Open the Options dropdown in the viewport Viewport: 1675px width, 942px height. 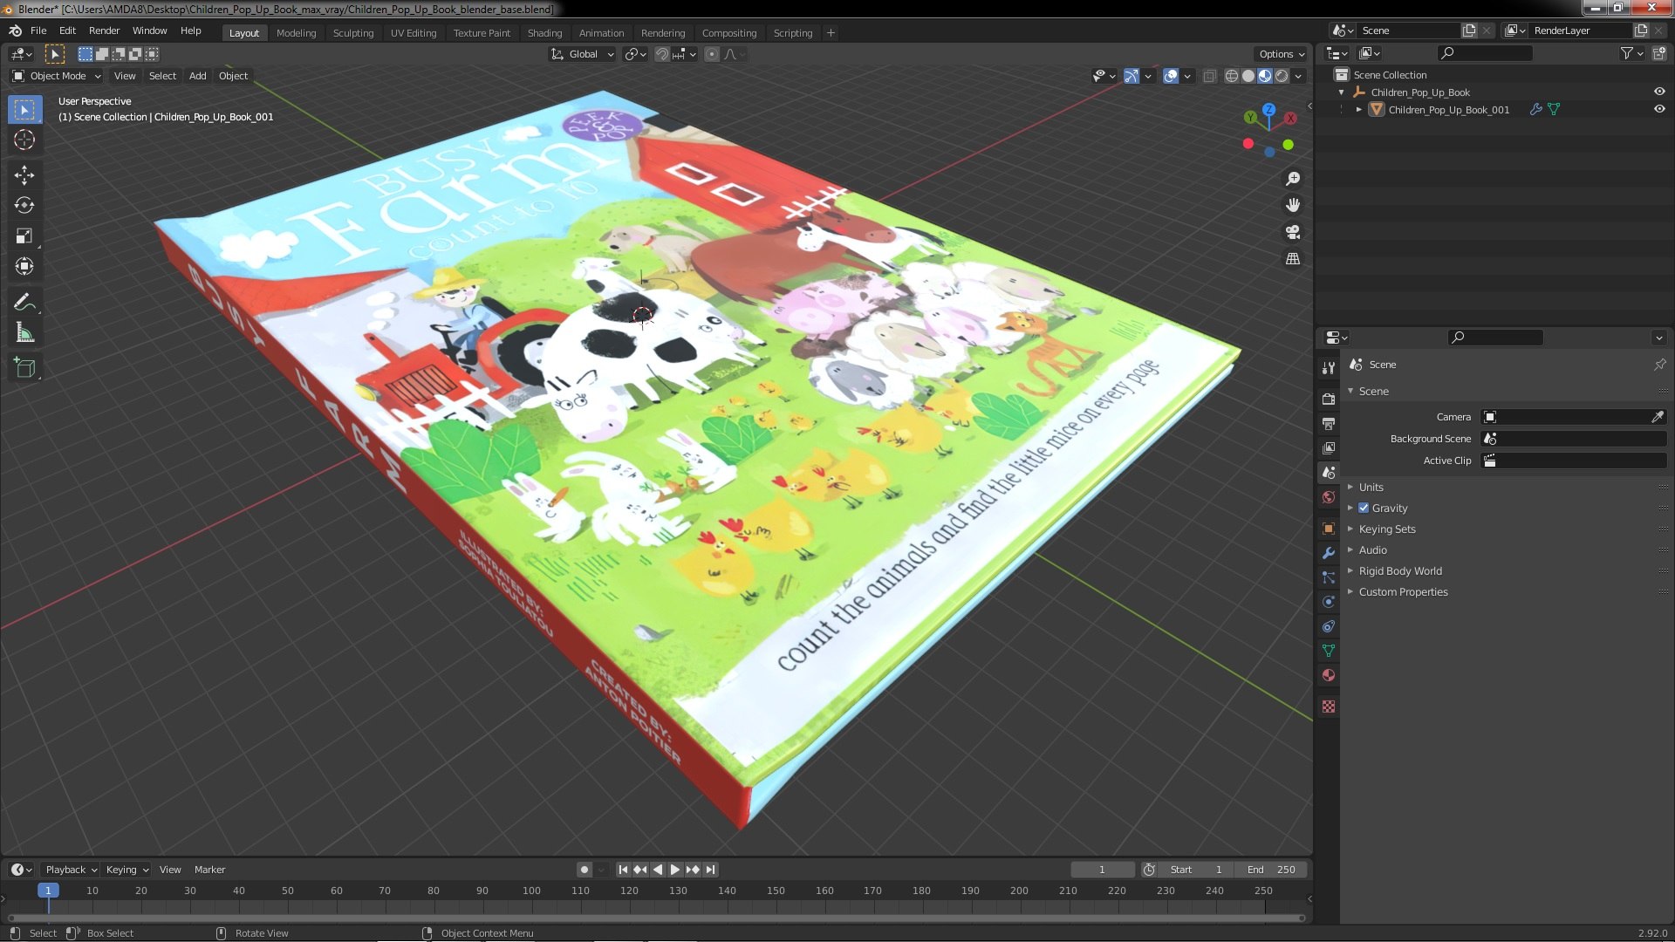coord(1281,54)
